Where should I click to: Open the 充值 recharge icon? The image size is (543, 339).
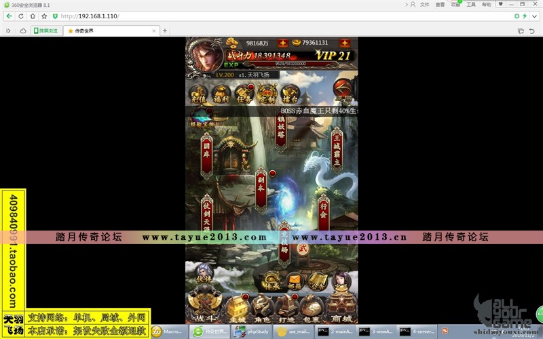[x=199, y=95]
